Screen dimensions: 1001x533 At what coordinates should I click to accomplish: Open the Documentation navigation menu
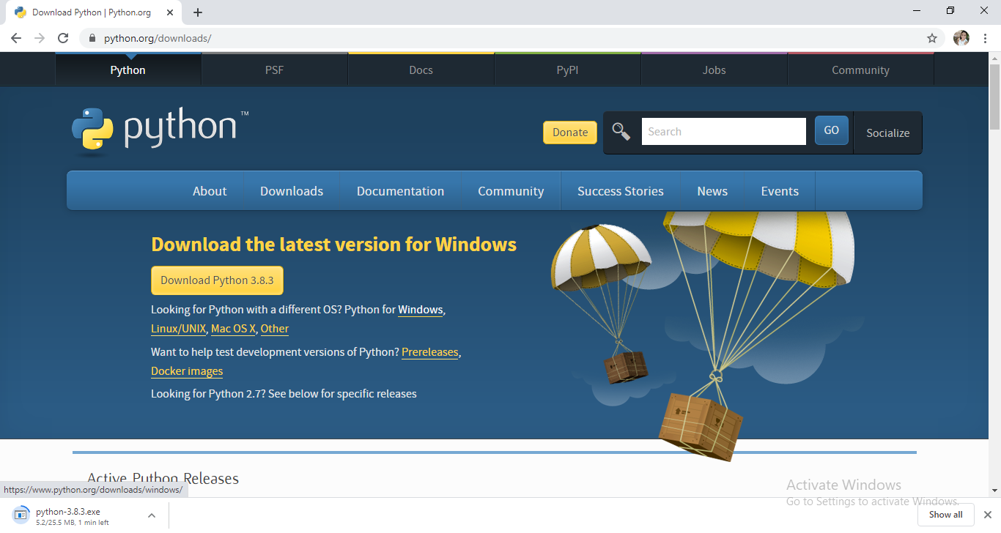pyautogui.click(x=400, y=191)
